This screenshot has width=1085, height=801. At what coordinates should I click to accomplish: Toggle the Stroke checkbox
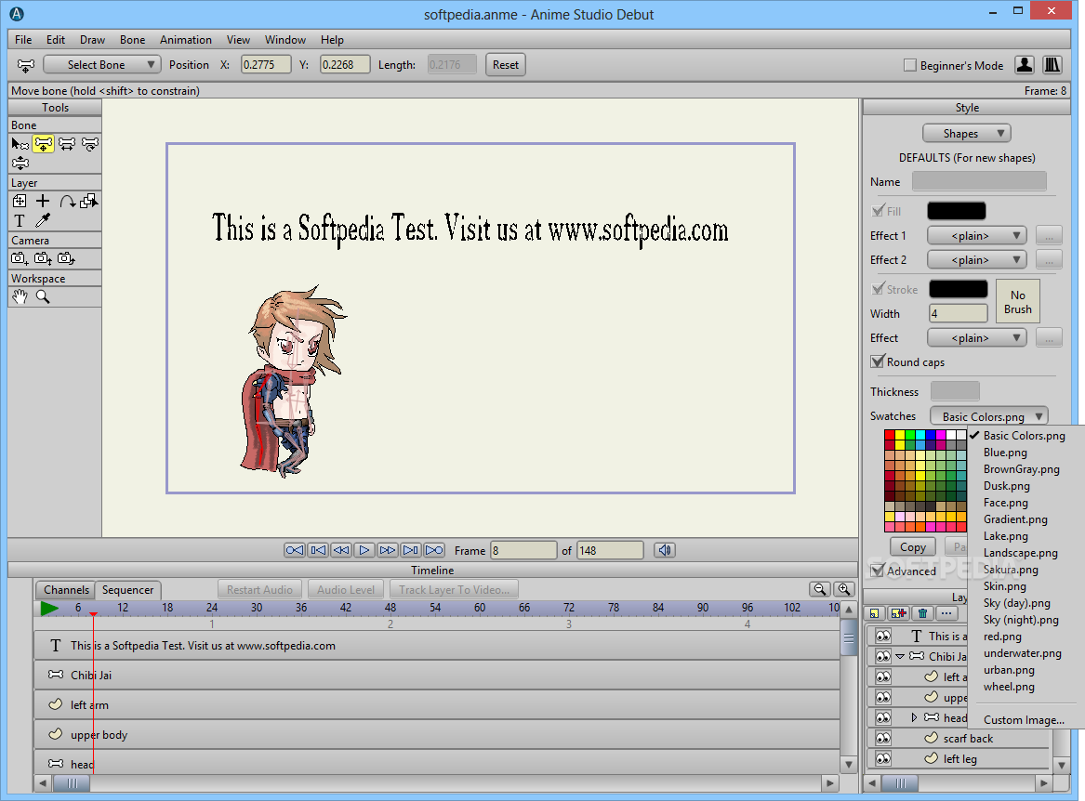click(x=878, y=289)
